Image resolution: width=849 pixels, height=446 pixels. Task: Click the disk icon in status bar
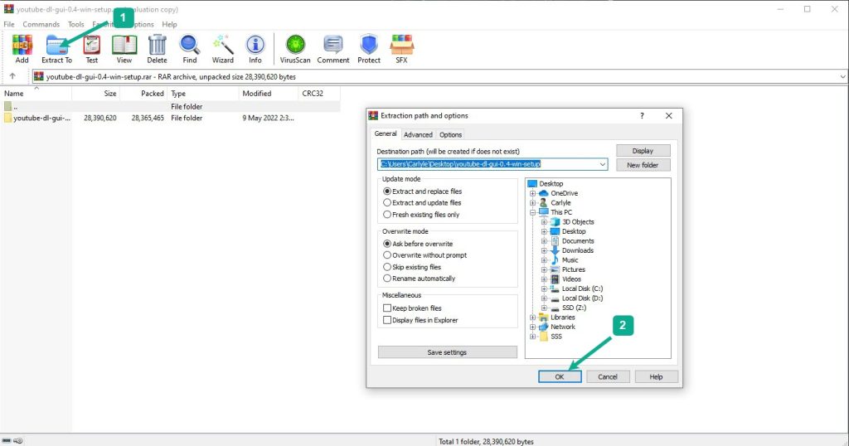(x=7, y=440)
